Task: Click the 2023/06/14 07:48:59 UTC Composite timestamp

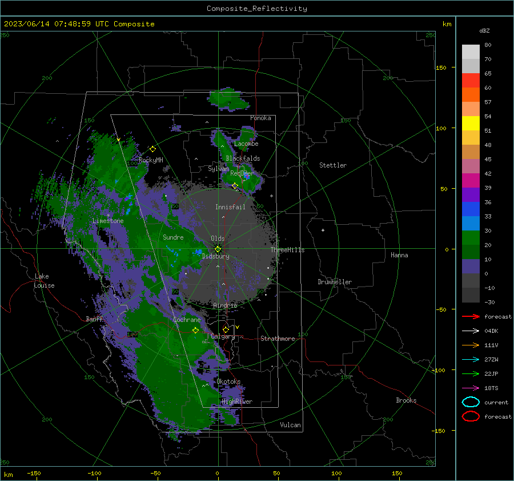Action: click(79, 24)
